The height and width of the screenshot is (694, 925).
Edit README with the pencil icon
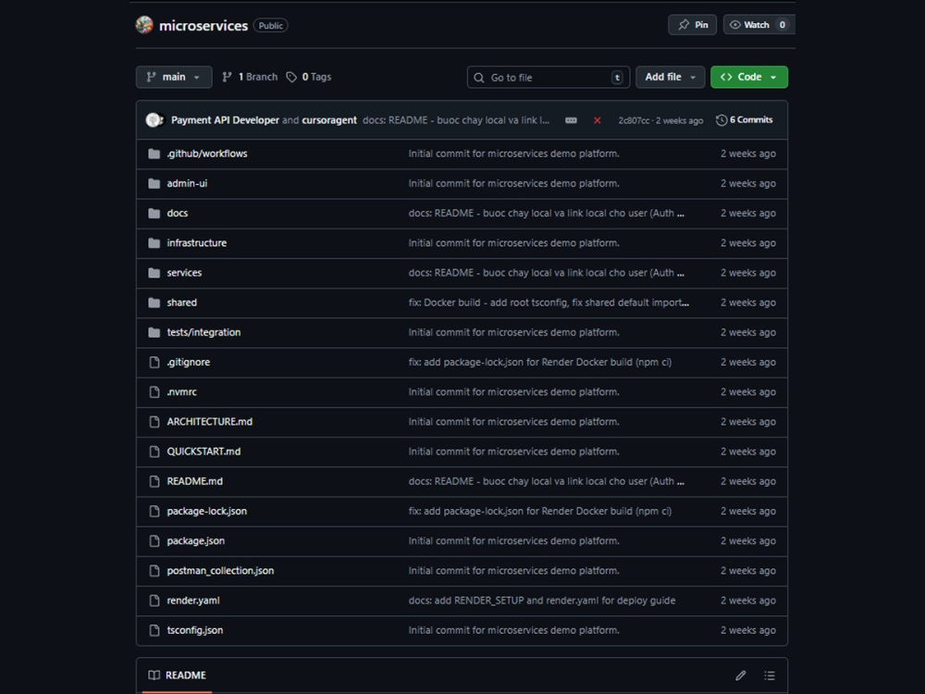740,675
